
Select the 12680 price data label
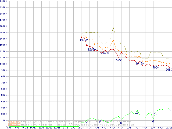coord(92,49)
